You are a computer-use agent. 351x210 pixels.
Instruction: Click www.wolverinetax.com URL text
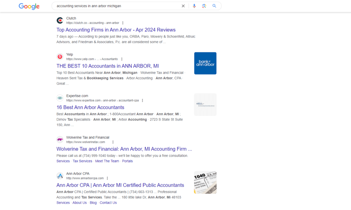pos(85,142)
